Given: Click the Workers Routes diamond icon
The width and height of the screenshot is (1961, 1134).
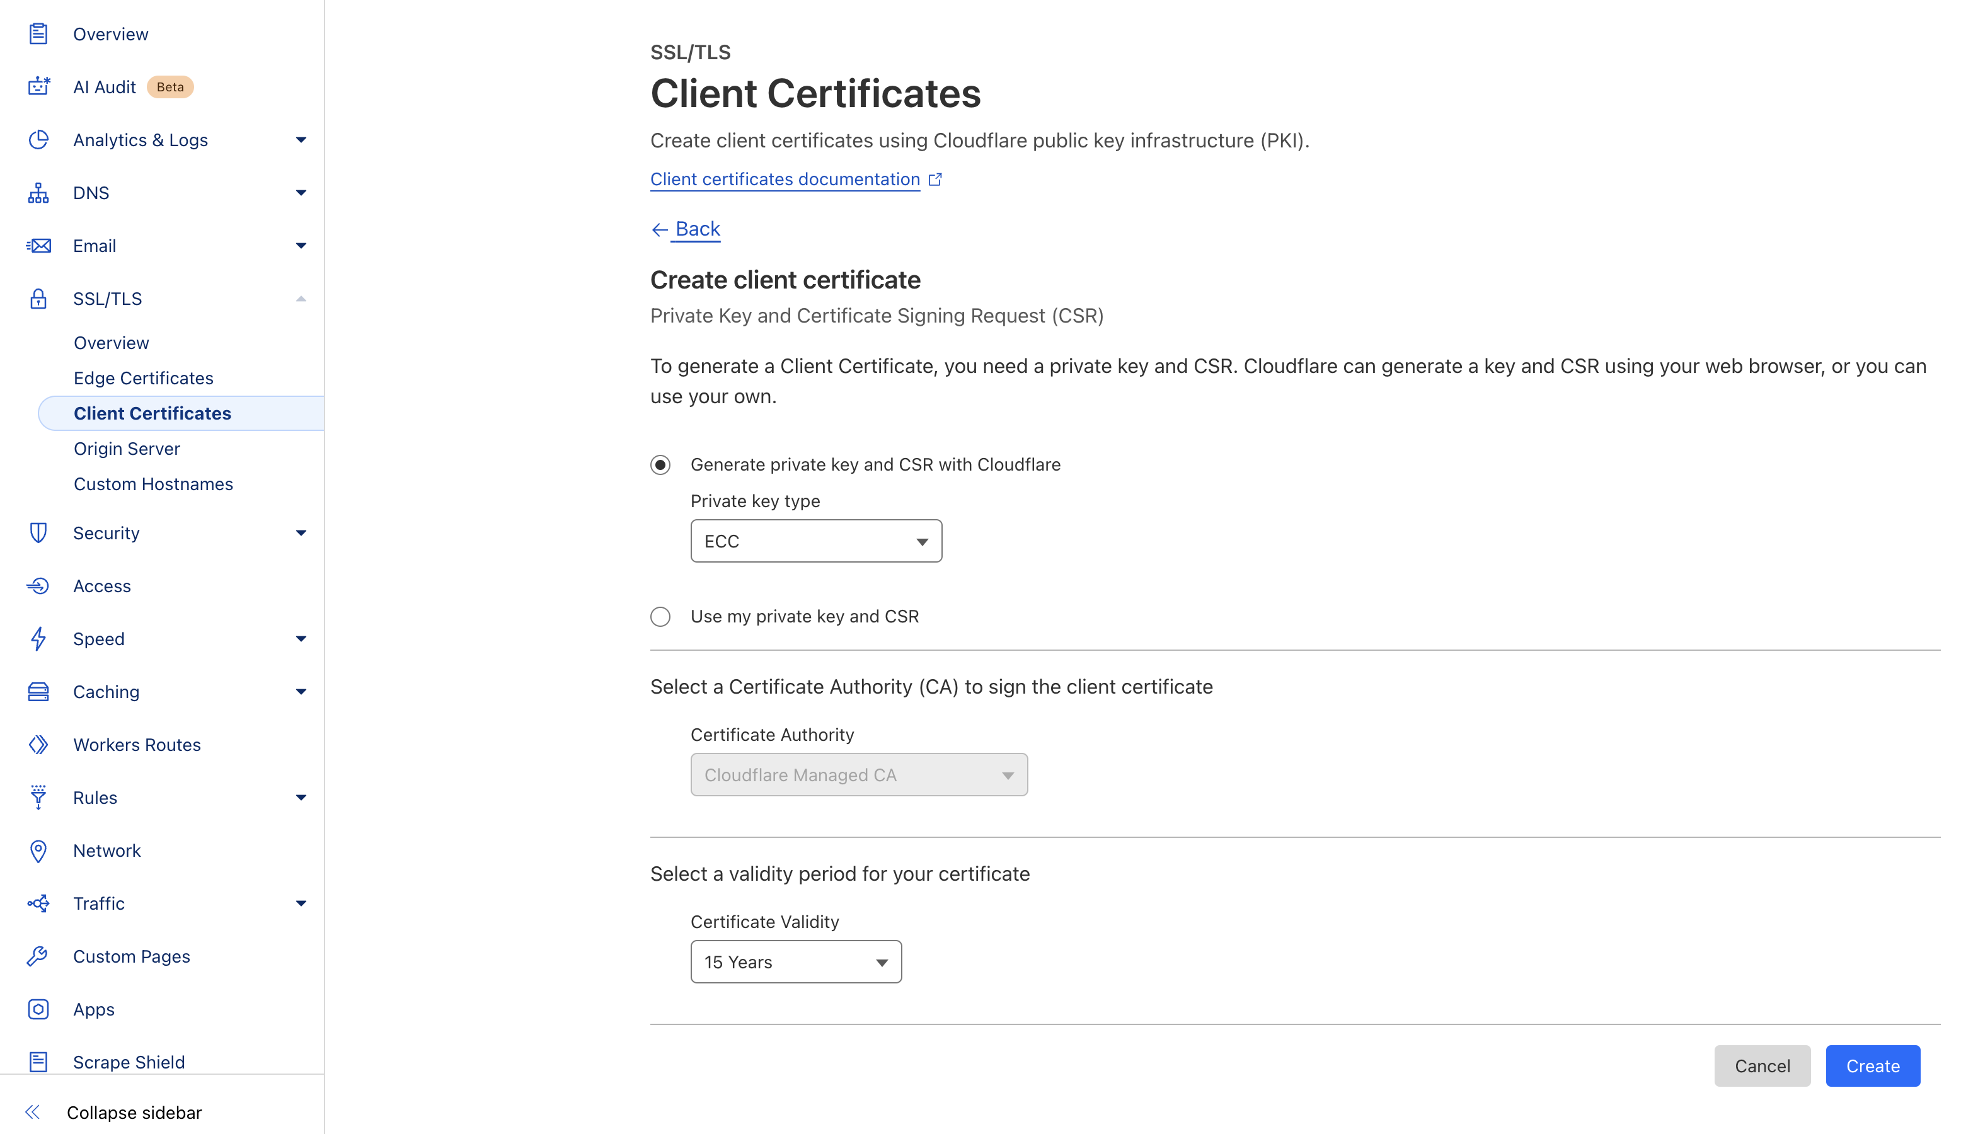Looking at the screenshot, I should (38, 744).
